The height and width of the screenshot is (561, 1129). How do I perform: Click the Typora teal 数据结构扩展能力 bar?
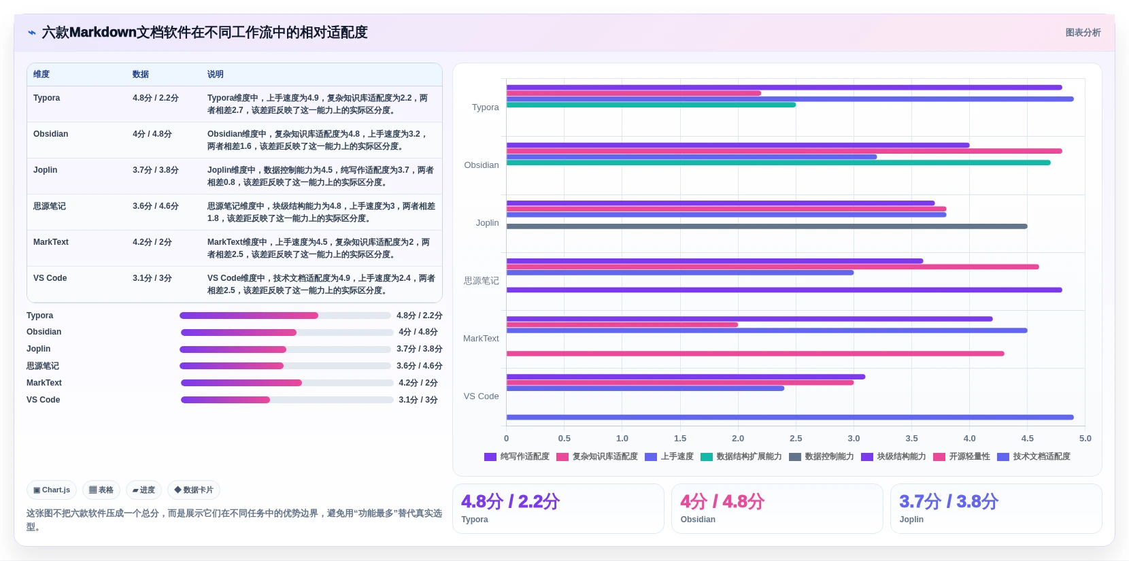pyautogui.click(x=651, y=105)
